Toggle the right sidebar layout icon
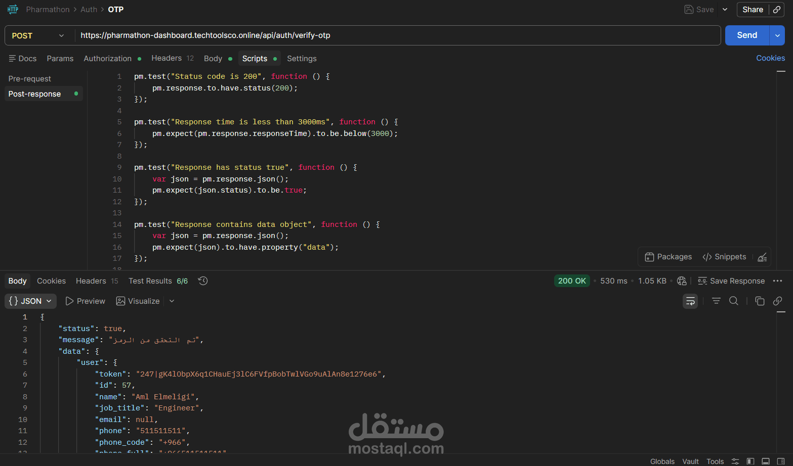This screenshot has width=793, height=466. (781, 461)
